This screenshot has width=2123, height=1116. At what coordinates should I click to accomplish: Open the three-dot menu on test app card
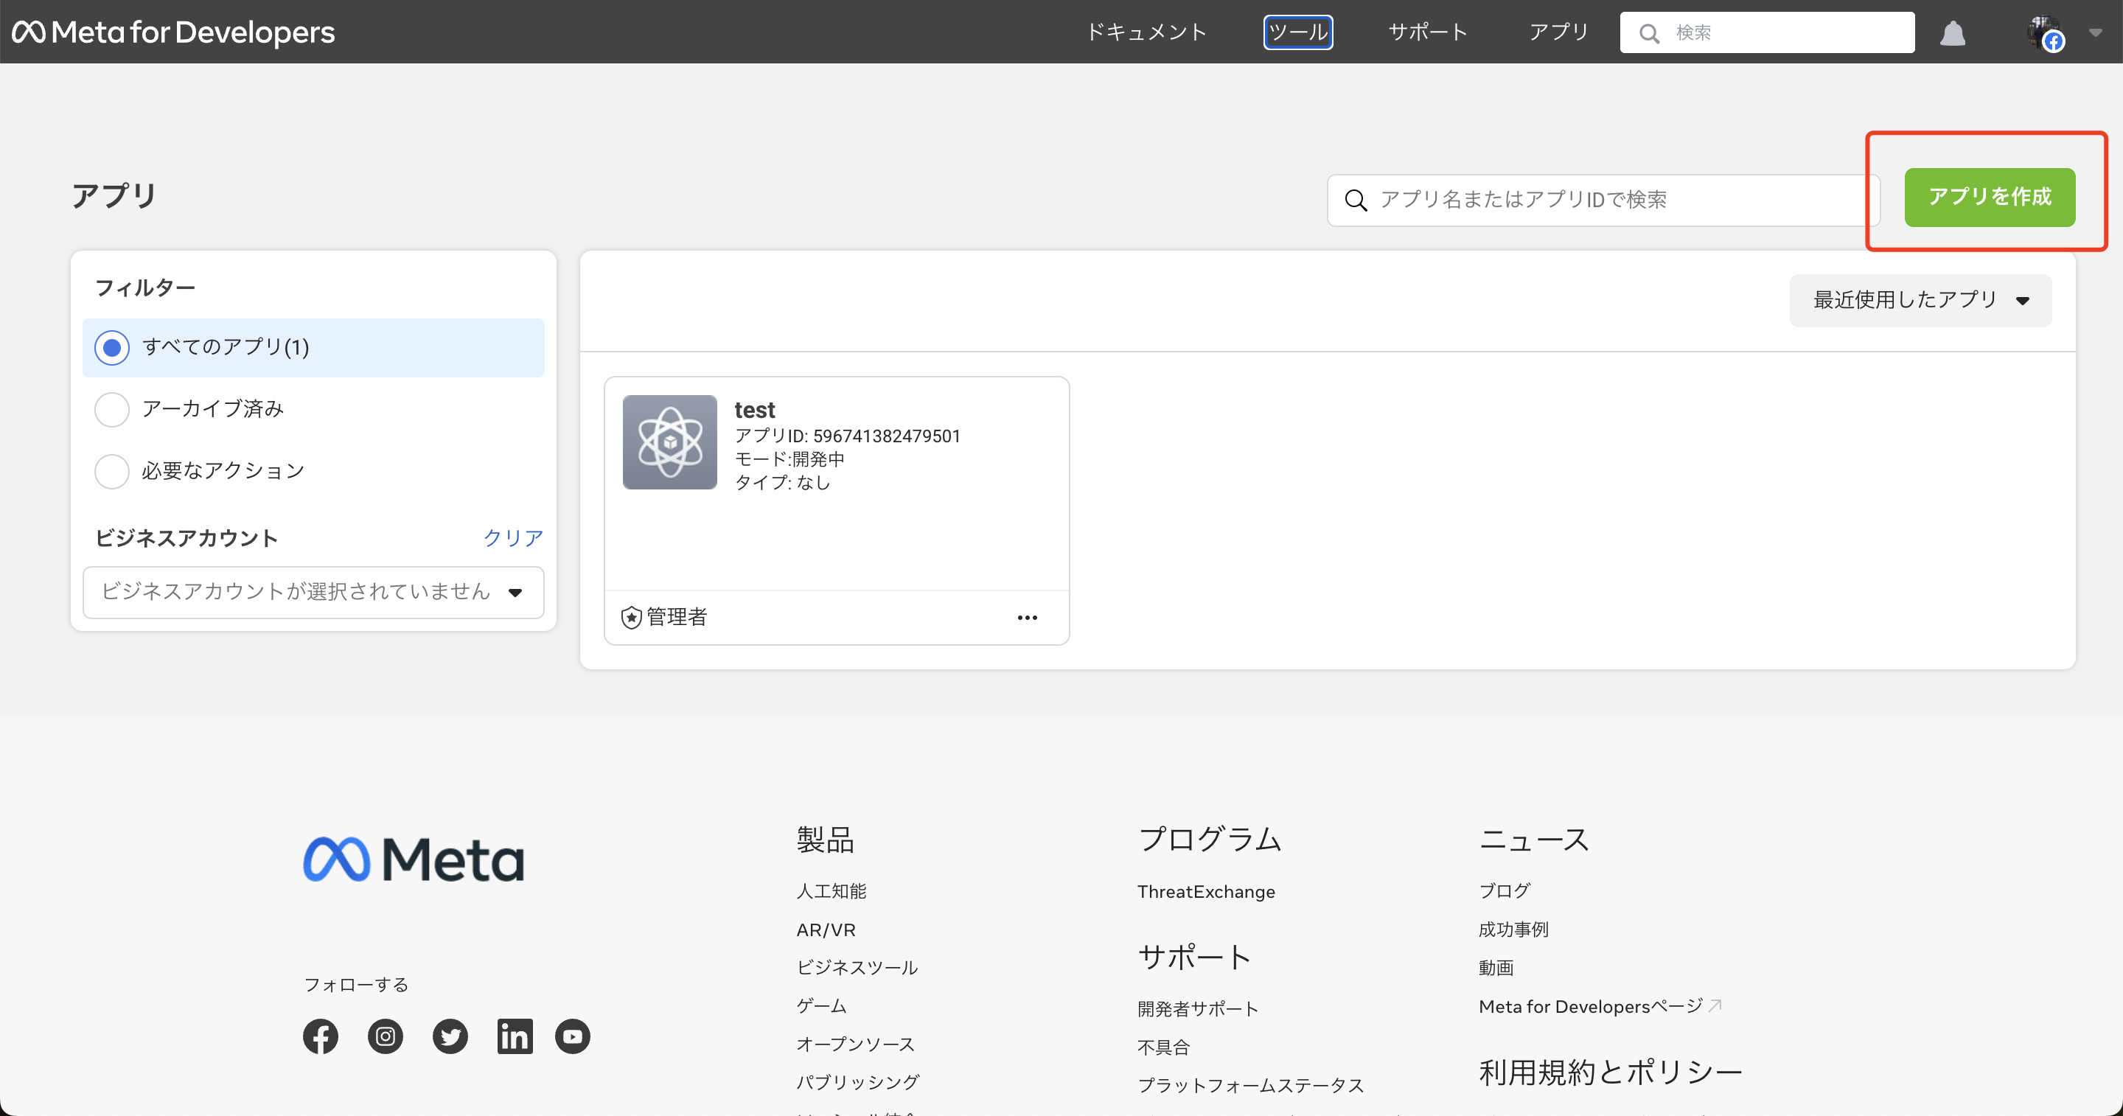pyautogui.click(x=1027, y=618)
